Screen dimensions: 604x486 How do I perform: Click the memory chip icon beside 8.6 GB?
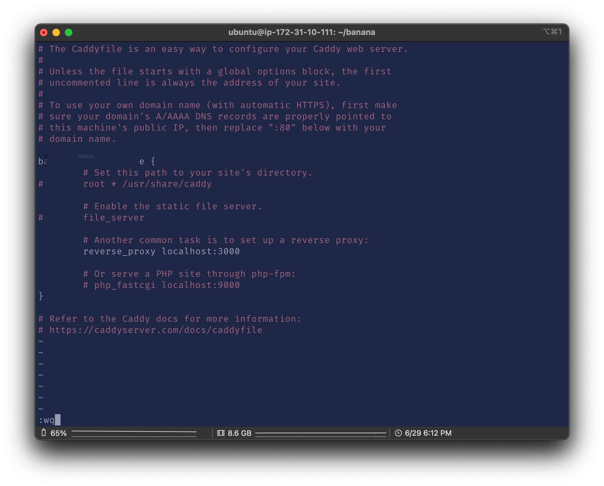221,433
